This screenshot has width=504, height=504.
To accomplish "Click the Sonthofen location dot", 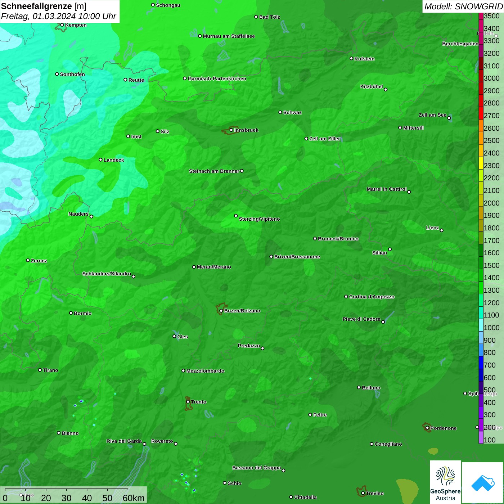I will tap(57, 74).
